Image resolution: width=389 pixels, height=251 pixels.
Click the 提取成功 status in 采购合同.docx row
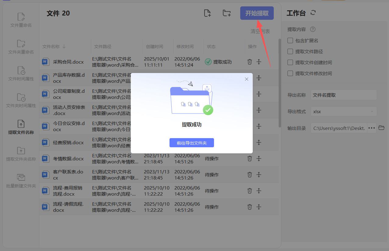click(218, 62)
